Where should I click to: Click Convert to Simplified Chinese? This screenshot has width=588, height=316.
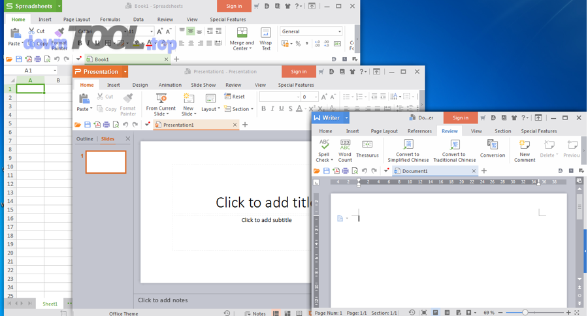408,151
